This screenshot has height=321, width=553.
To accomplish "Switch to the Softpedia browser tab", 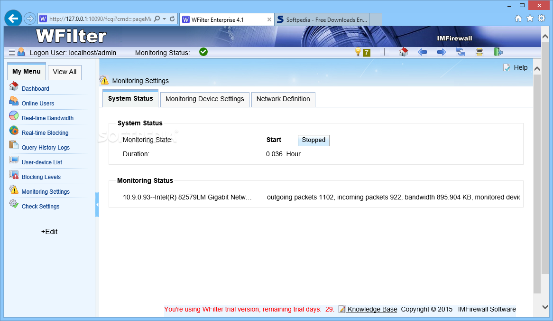I will 322,20.
